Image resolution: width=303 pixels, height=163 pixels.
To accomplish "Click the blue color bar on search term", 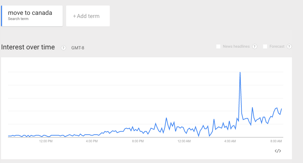I will (x=1, y=16).
